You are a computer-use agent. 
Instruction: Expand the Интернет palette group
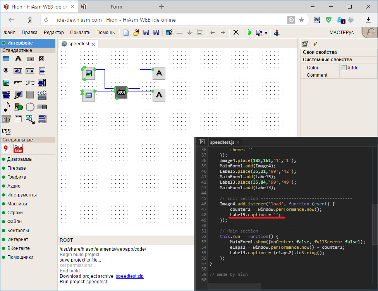(17, 239)
